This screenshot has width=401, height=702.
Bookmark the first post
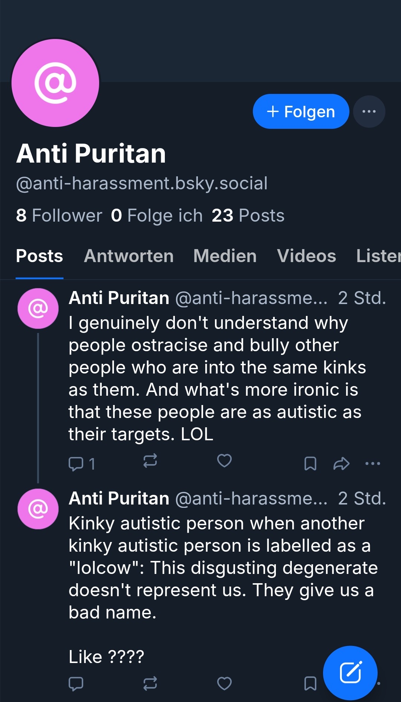[310, 464]
